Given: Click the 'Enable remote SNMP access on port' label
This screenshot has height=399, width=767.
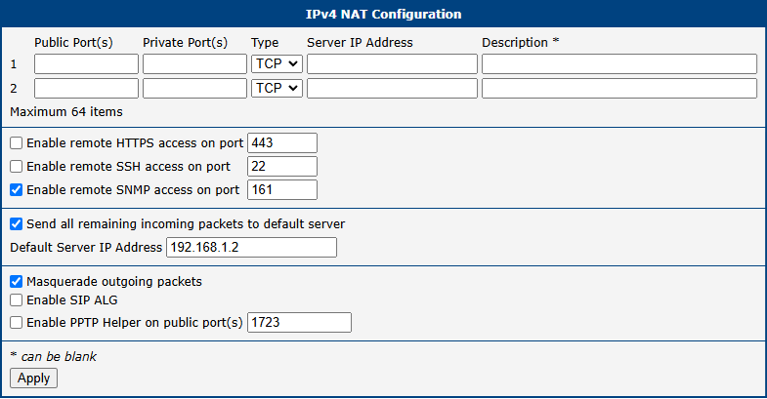Looking at the screenshot, I should pos(133,190).
